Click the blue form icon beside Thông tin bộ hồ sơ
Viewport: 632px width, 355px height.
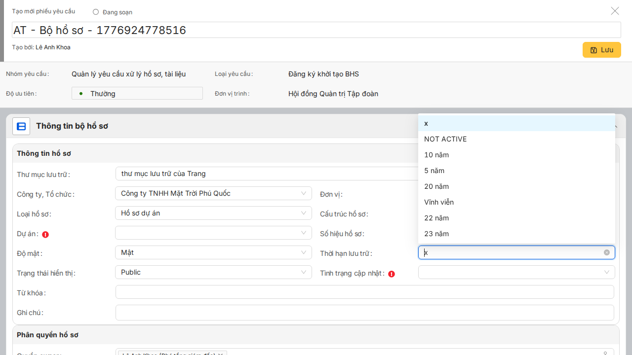(x=21, y=126)
